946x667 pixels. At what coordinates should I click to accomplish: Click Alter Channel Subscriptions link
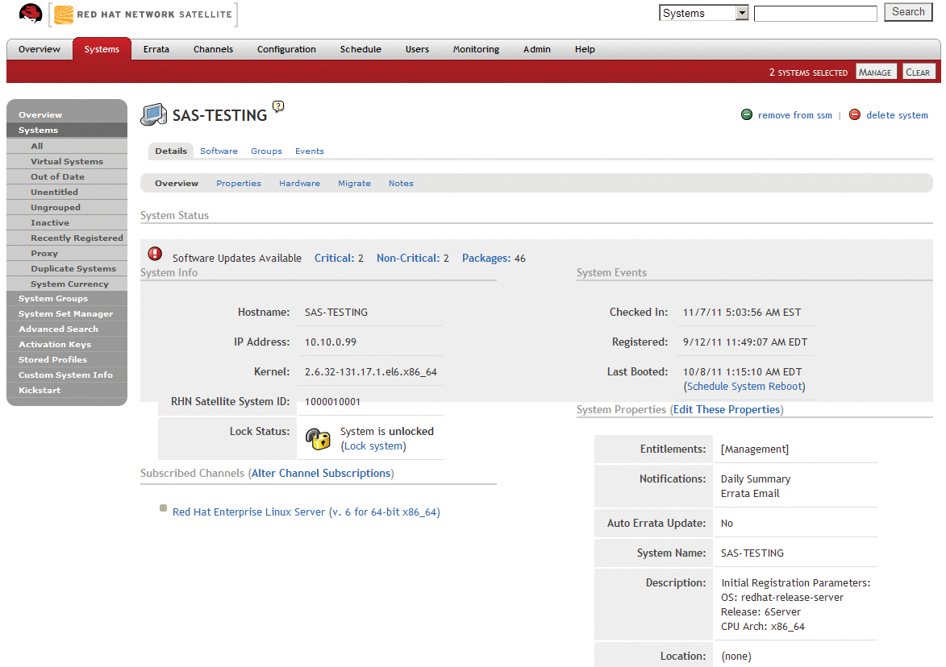coord(321,473)
